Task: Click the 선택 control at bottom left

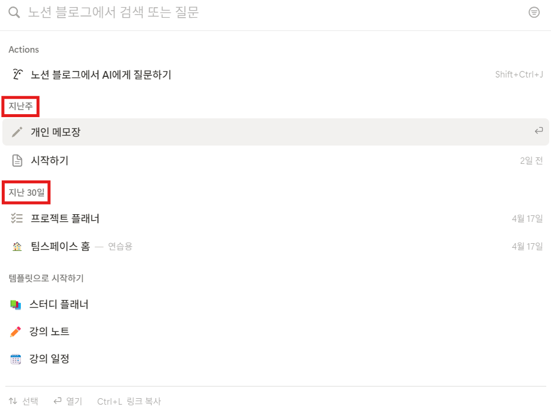Action: pos(24,401)
